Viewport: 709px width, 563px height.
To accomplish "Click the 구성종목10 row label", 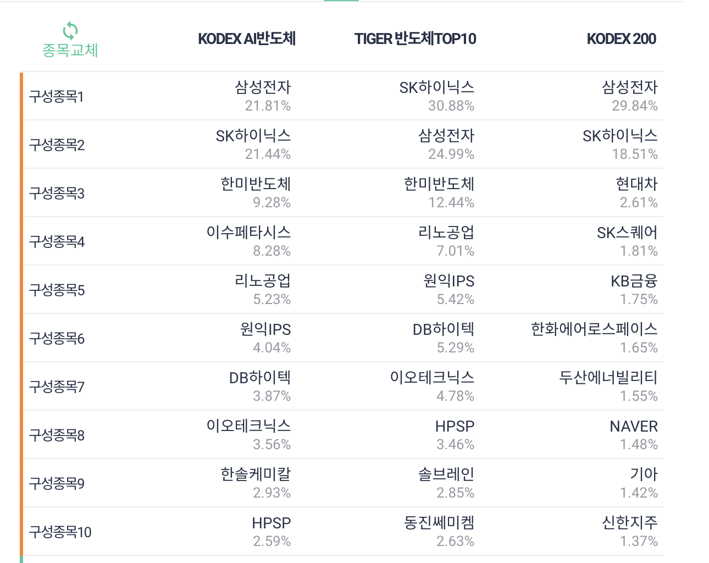I will (60, 532).
